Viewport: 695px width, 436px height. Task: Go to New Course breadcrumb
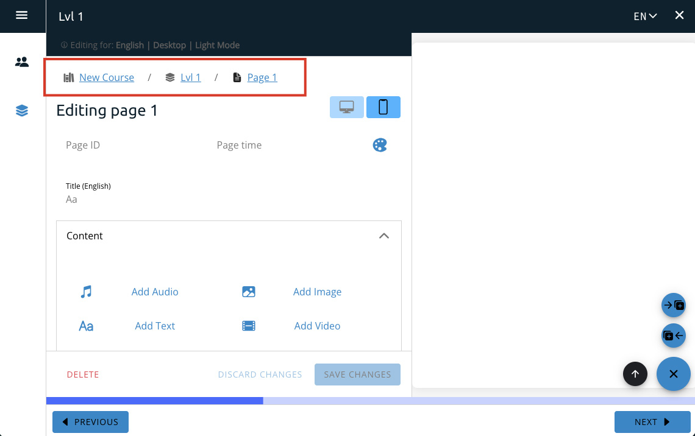tap(106, 77)
